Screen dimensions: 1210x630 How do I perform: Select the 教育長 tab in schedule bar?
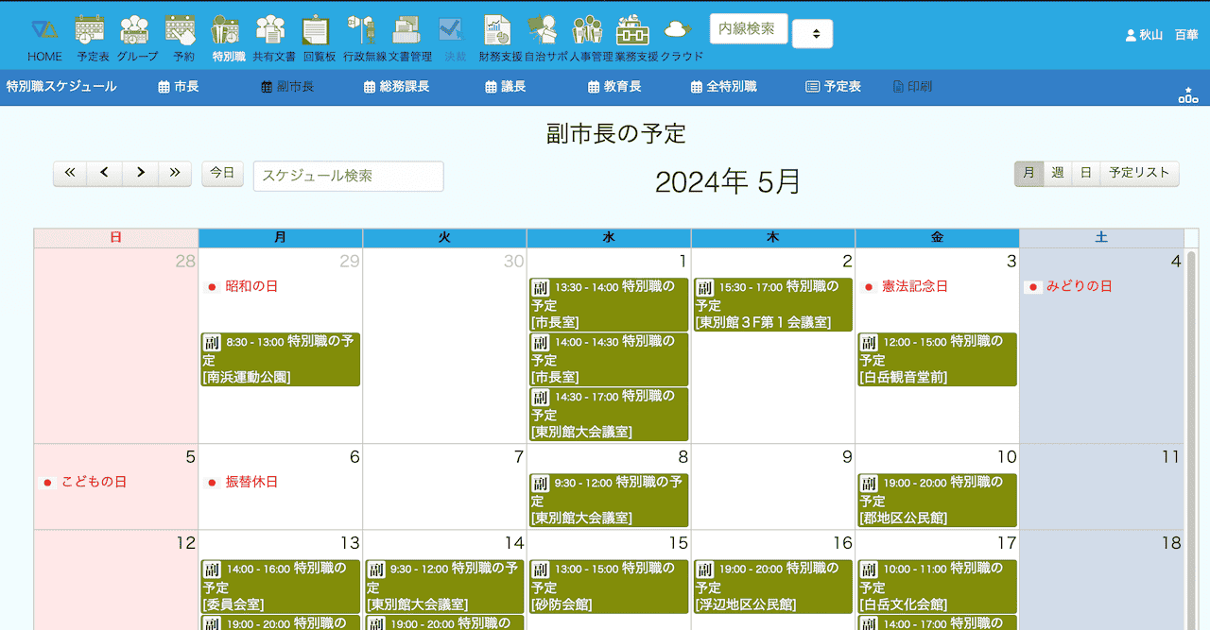coord(614,87)
